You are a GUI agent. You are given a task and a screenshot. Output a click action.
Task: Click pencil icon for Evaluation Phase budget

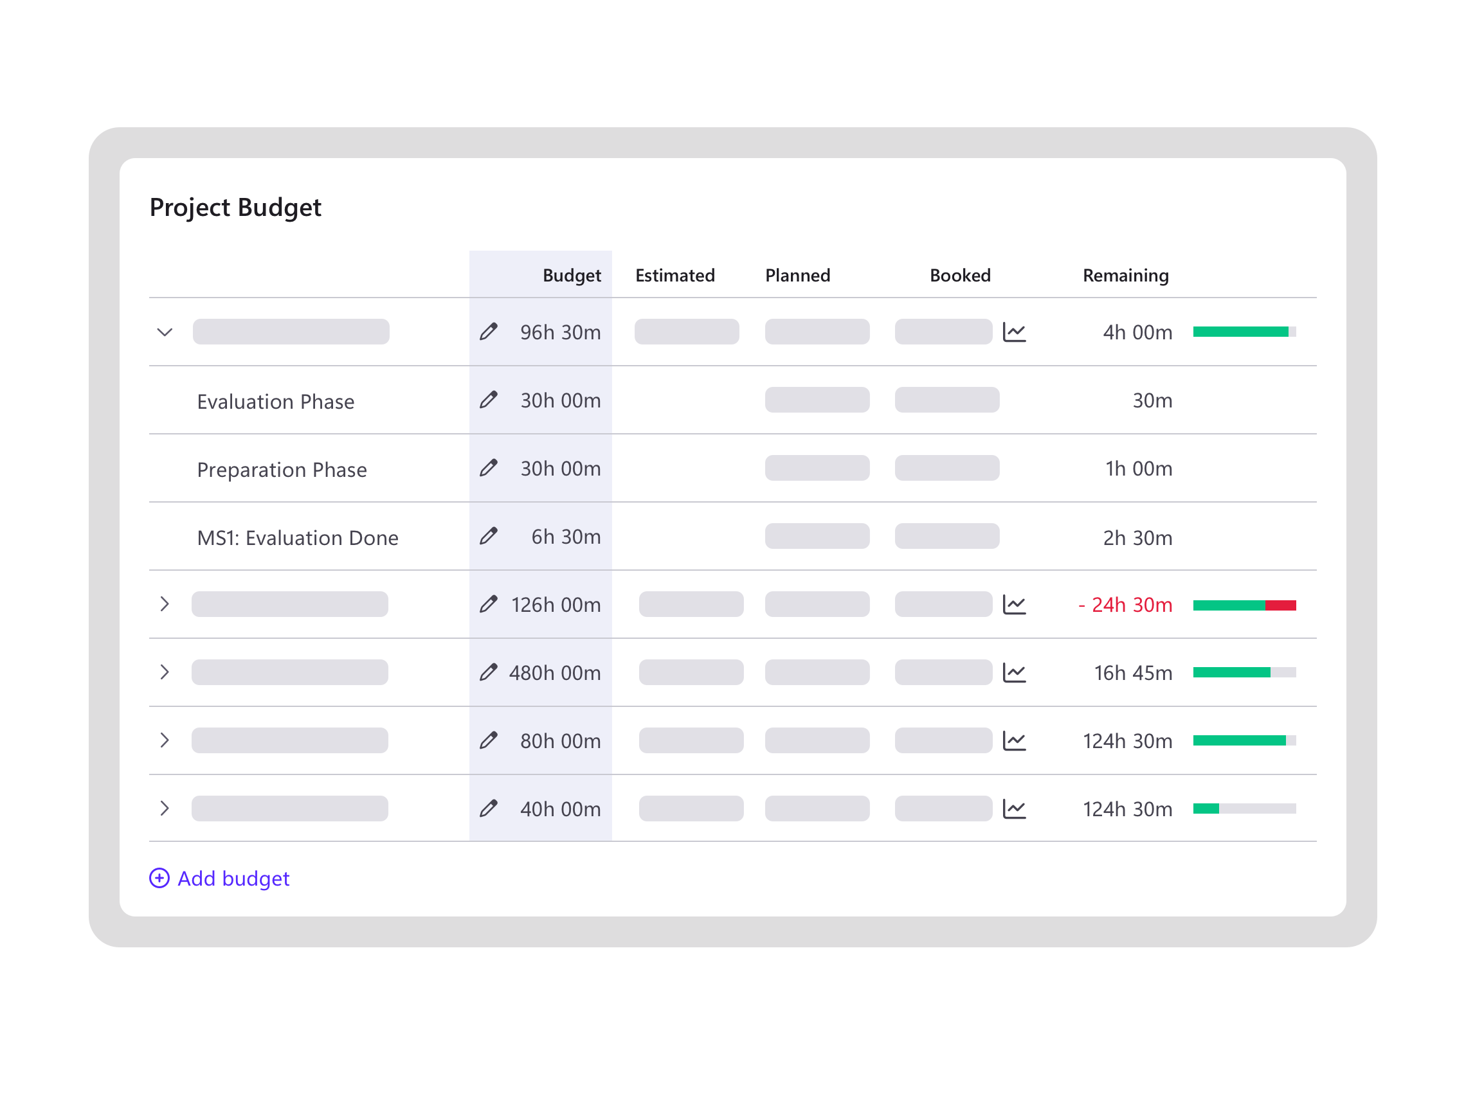pos(489,400)
